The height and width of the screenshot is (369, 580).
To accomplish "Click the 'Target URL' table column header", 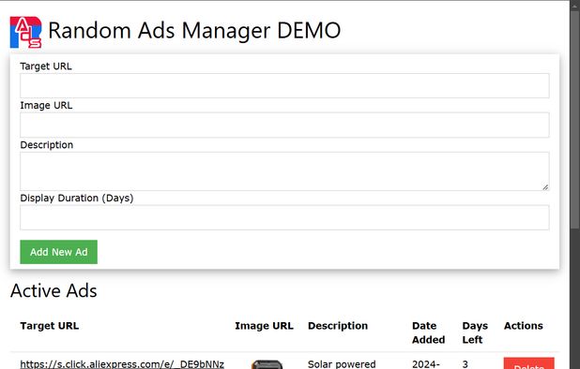I will tap(49, 326).
